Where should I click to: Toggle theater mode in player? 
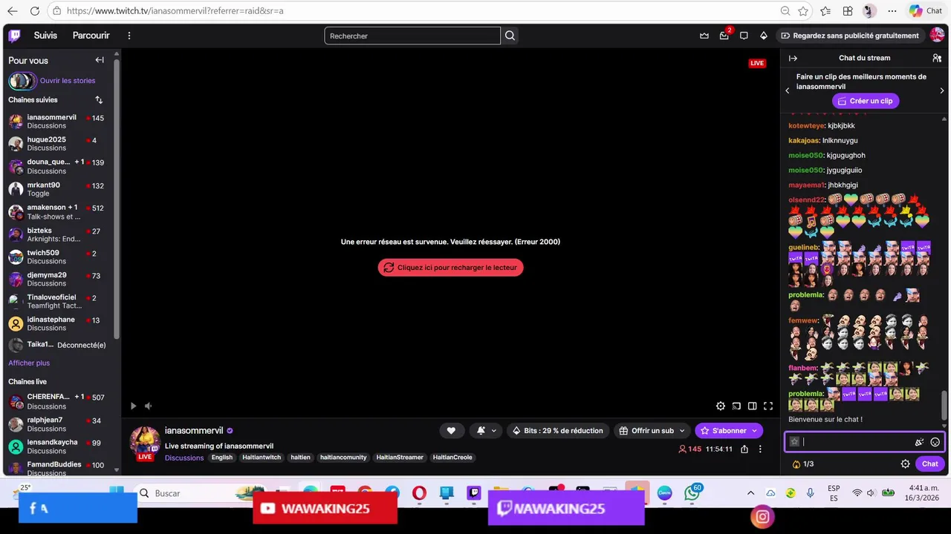753,406
